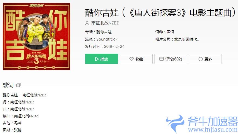Copy lyrics using icon beside 歌词
The image size is (238, 134).
click(x=18, y=85)
